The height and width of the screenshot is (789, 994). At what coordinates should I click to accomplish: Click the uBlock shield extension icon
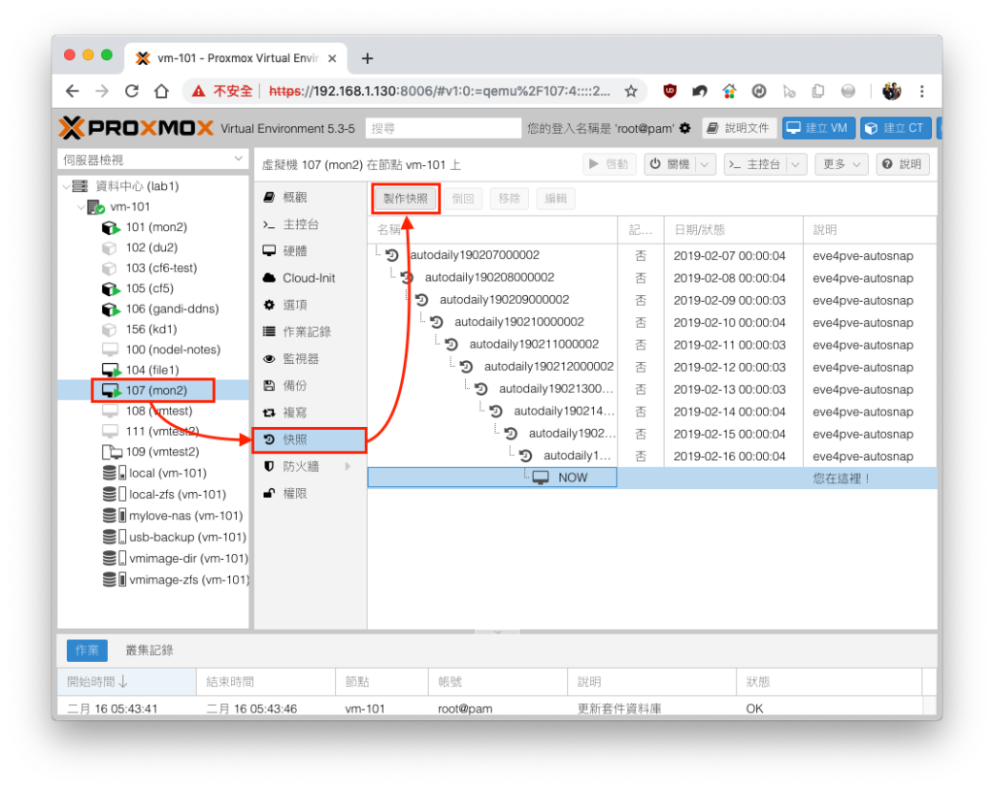pyautogui.click(x=670, y=91)
